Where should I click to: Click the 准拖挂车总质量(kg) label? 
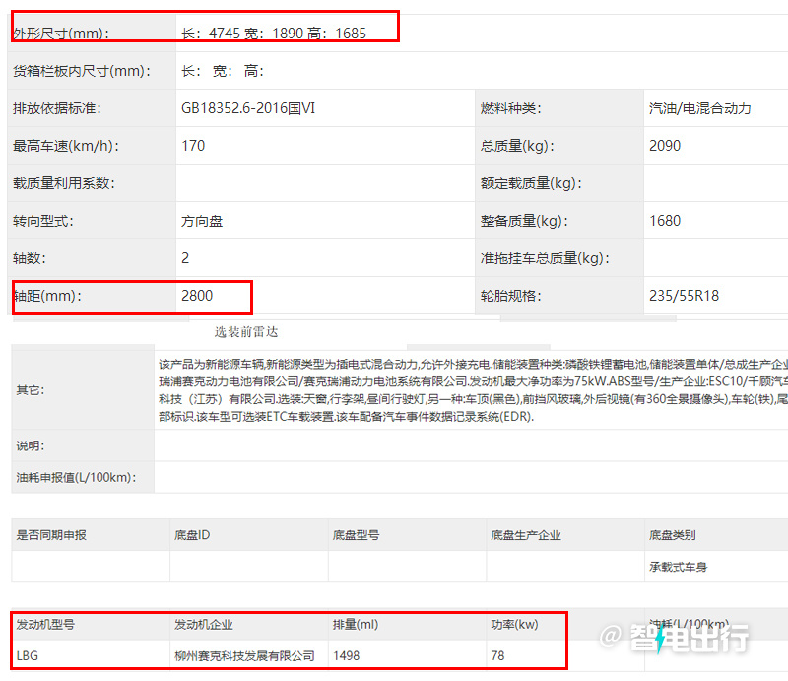click(x=545, y=258)
